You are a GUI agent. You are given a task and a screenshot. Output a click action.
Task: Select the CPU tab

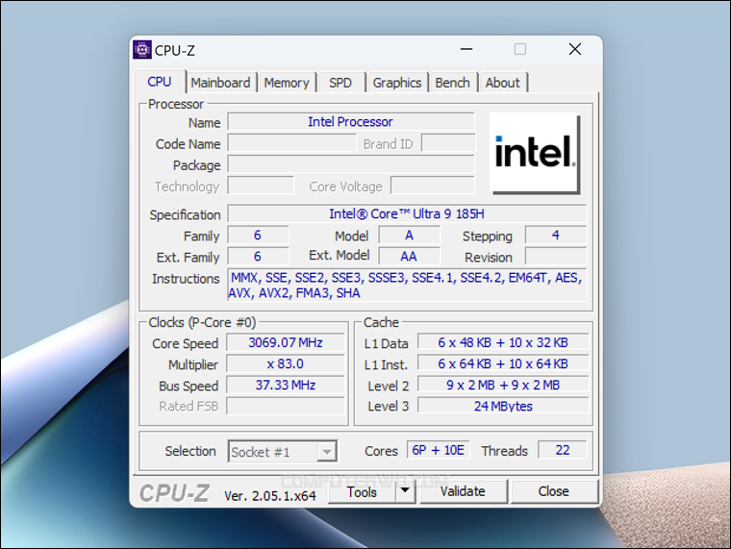(160, 82)
